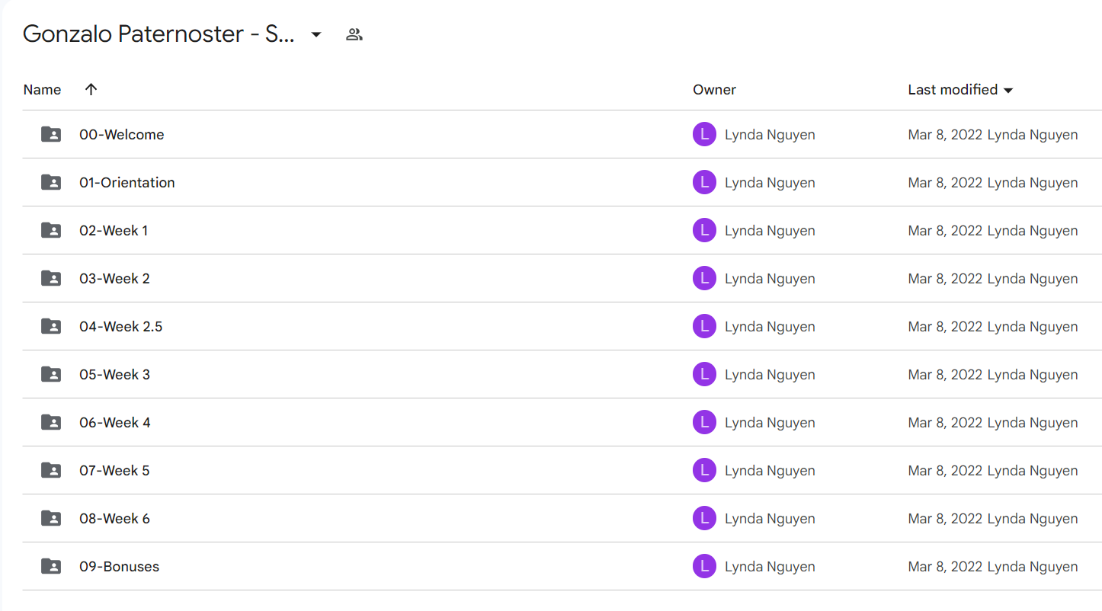Click Lynda Nguyen owner name in 09-Bonuses row
This screenshot has width=1102, height=611.
point(770,567)
